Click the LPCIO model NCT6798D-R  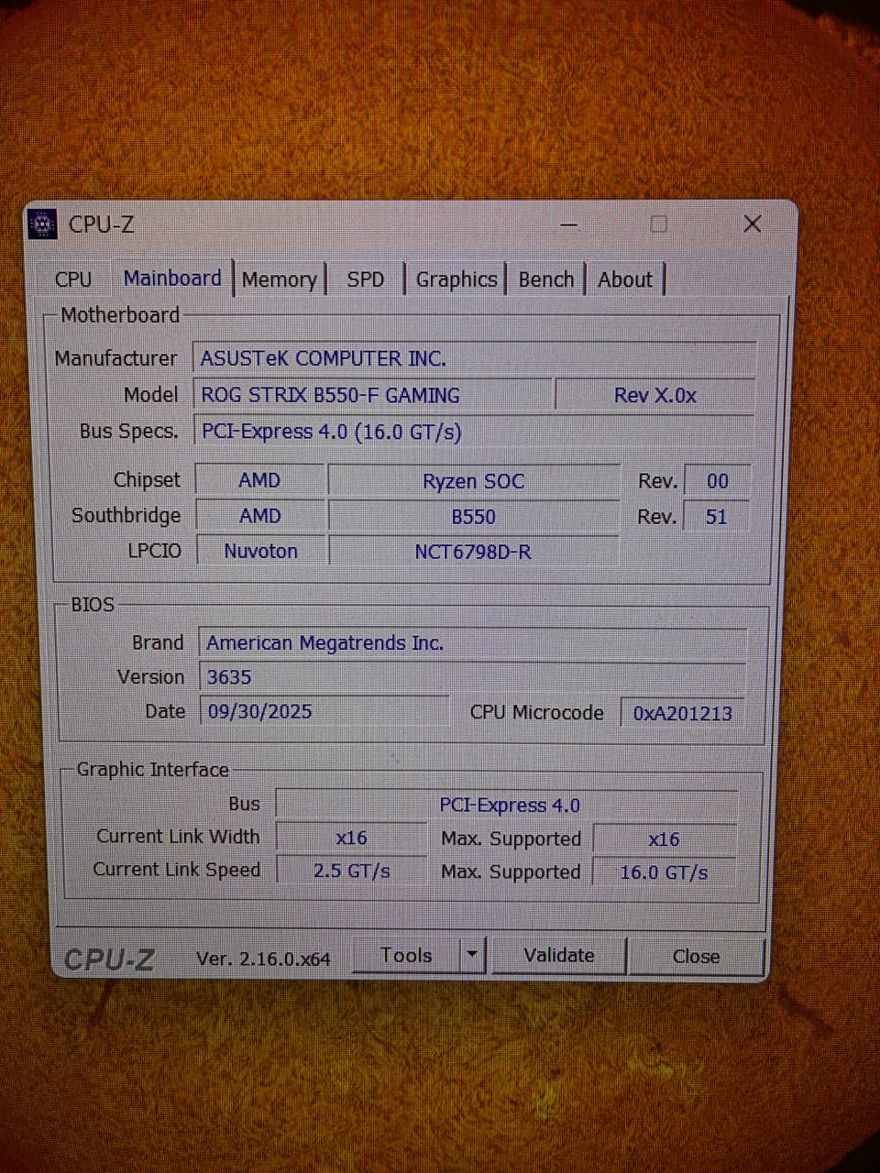click(473, 552)
